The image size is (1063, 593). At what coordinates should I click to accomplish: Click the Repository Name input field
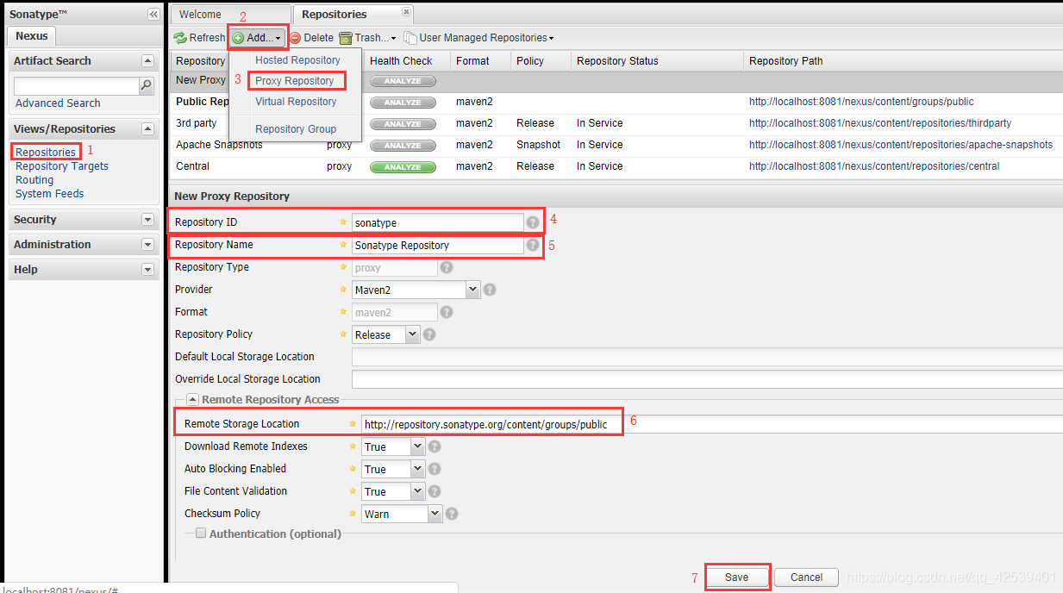pos(437,245)
